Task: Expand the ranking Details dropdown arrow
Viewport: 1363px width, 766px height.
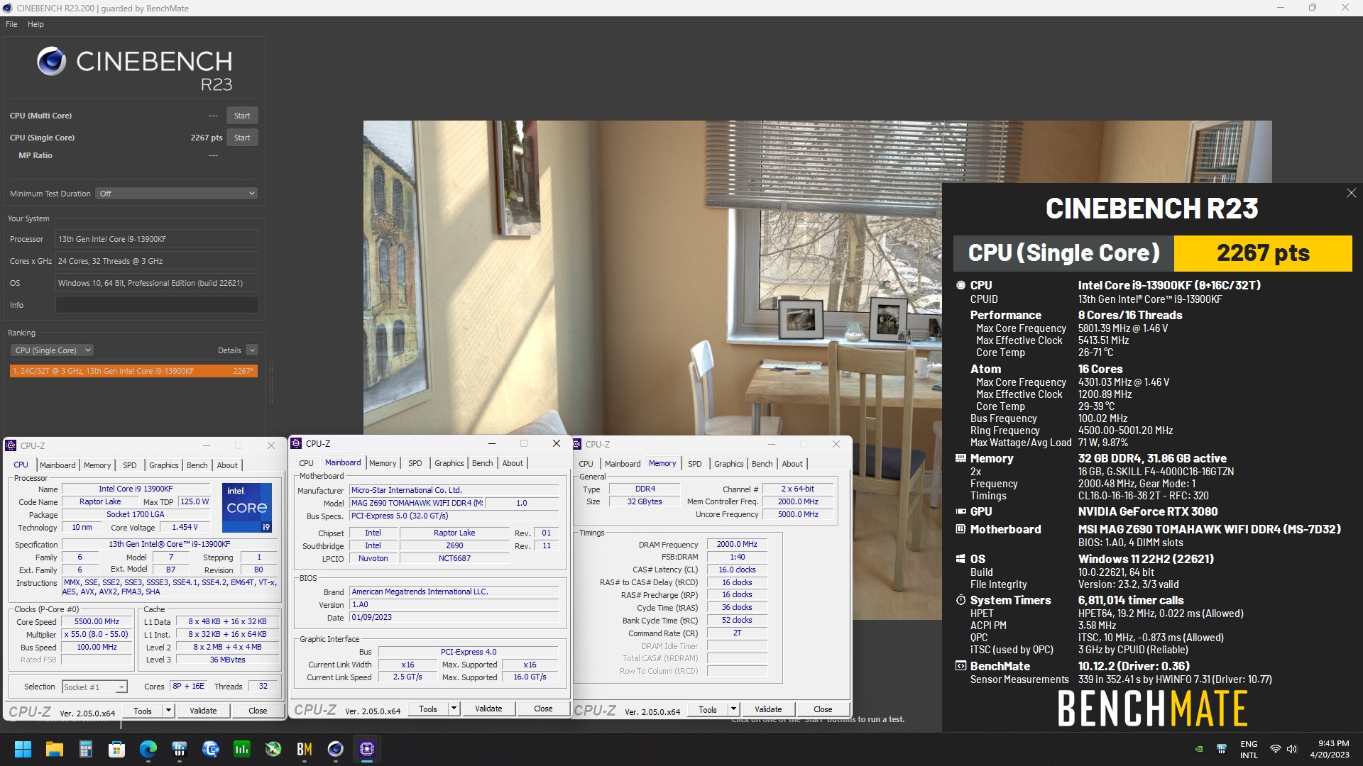Action: (252, 350)
